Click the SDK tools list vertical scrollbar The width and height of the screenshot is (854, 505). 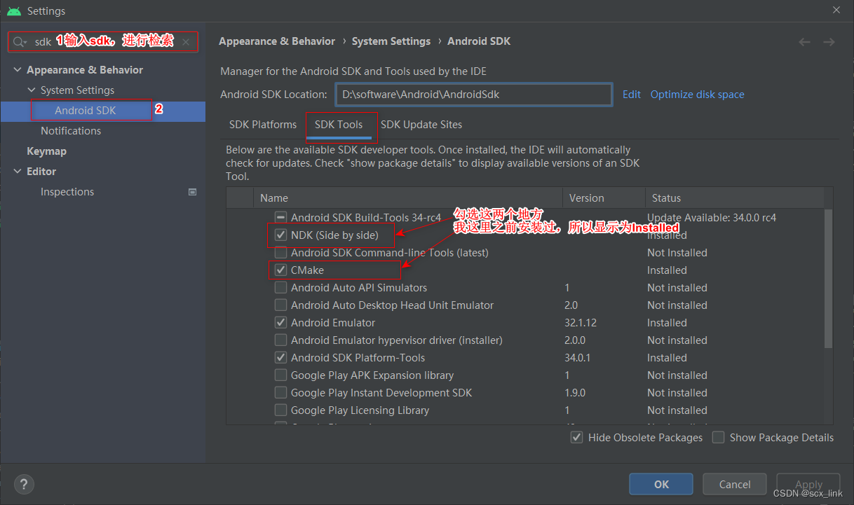point(829,280)
